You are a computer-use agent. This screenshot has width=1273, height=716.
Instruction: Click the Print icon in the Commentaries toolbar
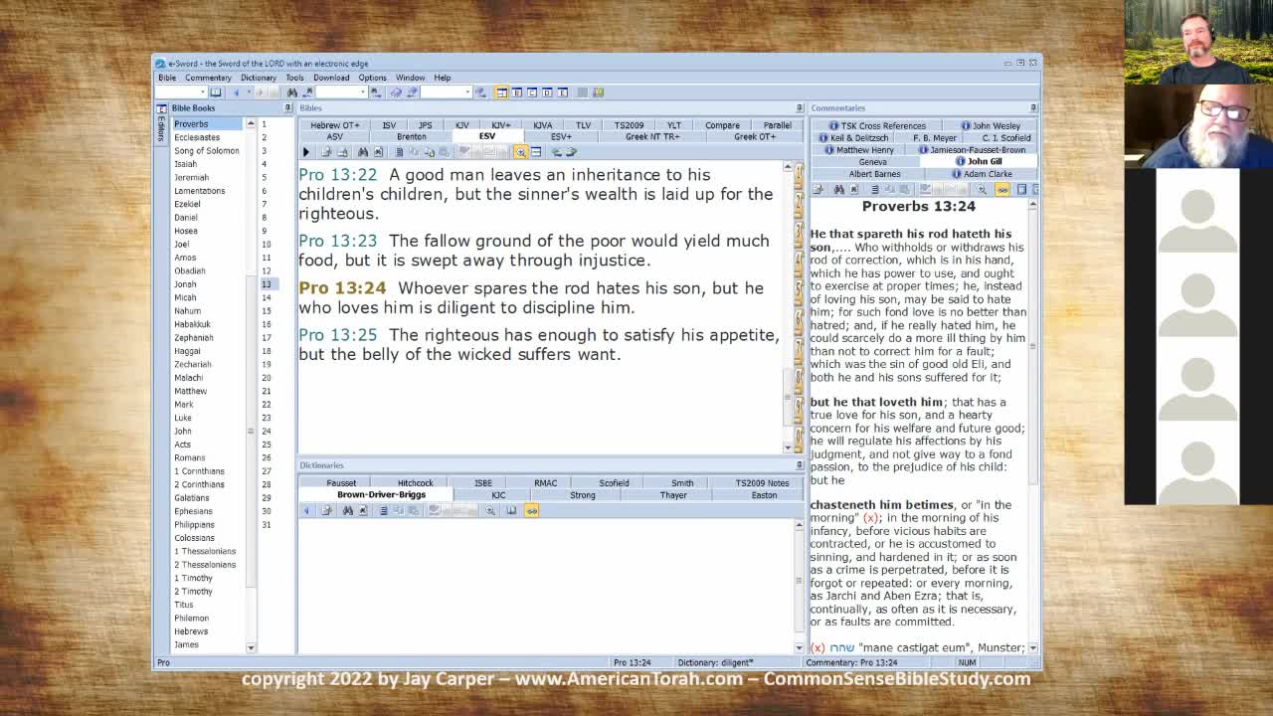818,189
